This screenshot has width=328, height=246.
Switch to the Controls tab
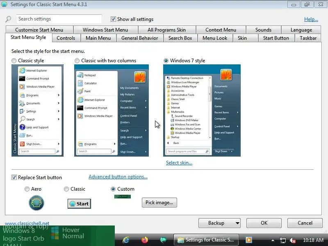point(66,38)
